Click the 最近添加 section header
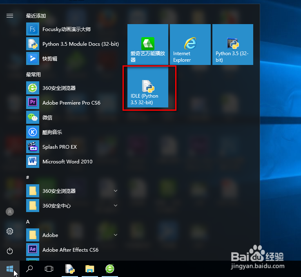The height and width of the screenshot is (277, 301). [36, 16]
